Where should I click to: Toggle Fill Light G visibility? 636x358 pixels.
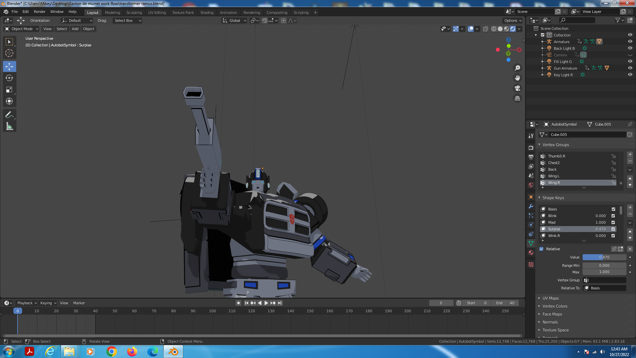point(630,61)
